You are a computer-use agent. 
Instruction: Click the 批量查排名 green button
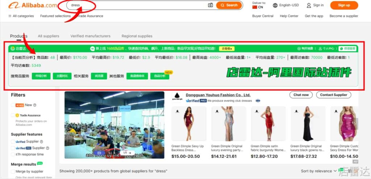[x=137, y=76]
